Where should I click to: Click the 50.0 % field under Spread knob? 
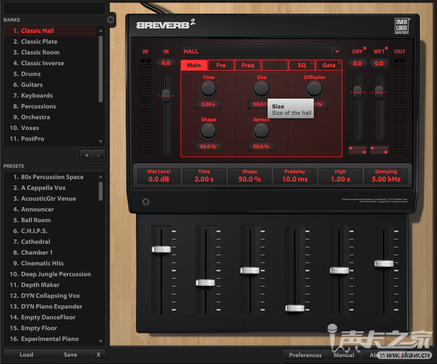(x=261, y=147)
